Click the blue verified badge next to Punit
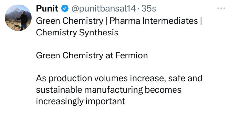Screen dimensions: 230x120 tap(65, 9)
